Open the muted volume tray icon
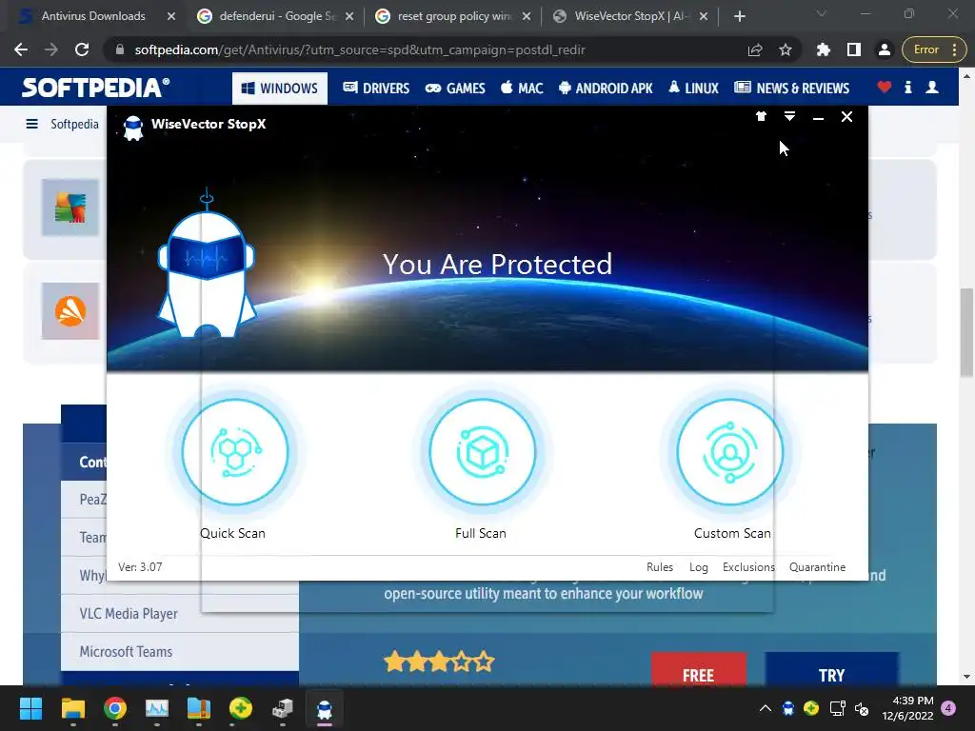The height and width of the screenshot is (731, 975). coord(862,708)
